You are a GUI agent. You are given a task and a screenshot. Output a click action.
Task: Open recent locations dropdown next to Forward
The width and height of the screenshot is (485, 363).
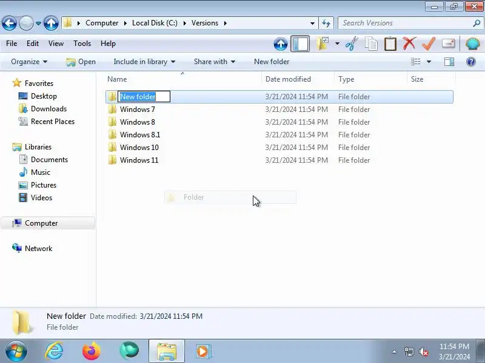[x=38, y=24]
